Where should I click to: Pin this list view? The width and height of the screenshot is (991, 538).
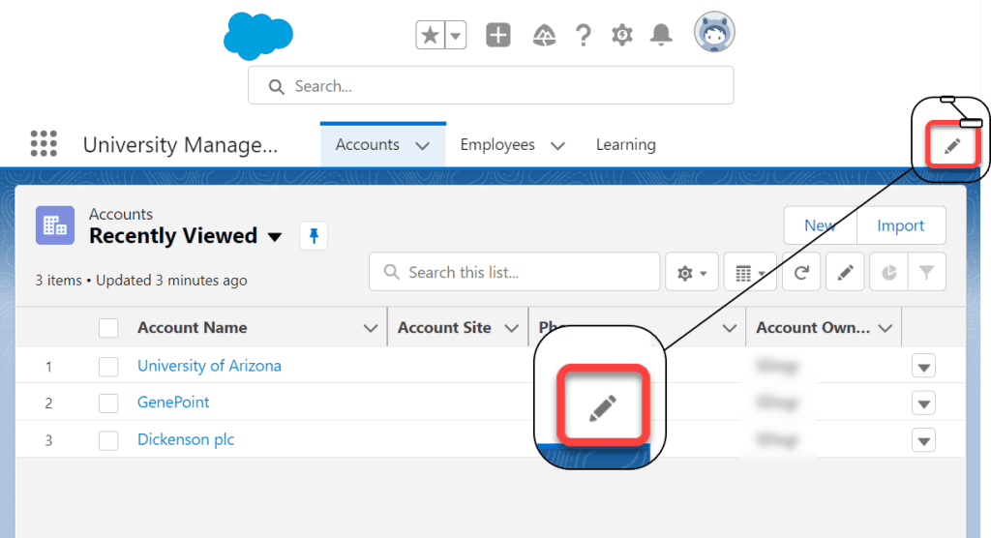coord(314,236)
